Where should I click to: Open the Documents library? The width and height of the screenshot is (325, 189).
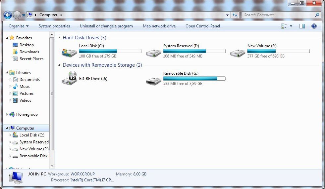pos(29,80)
